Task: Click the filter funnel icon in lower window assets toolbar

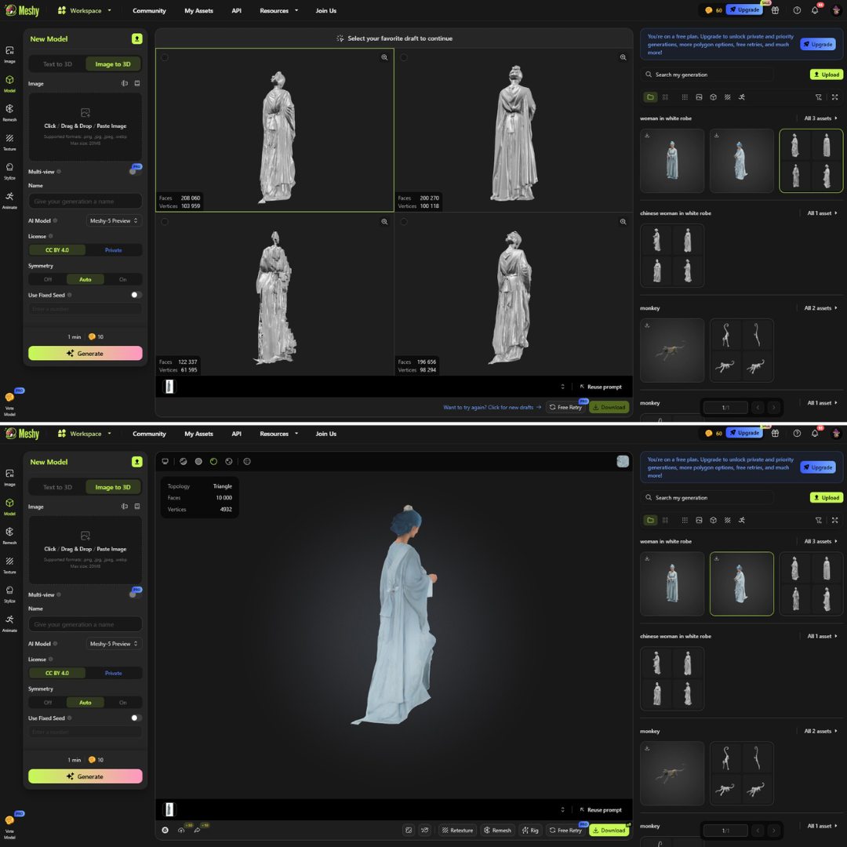Action: pyautogui.click(x=818, y=520)
